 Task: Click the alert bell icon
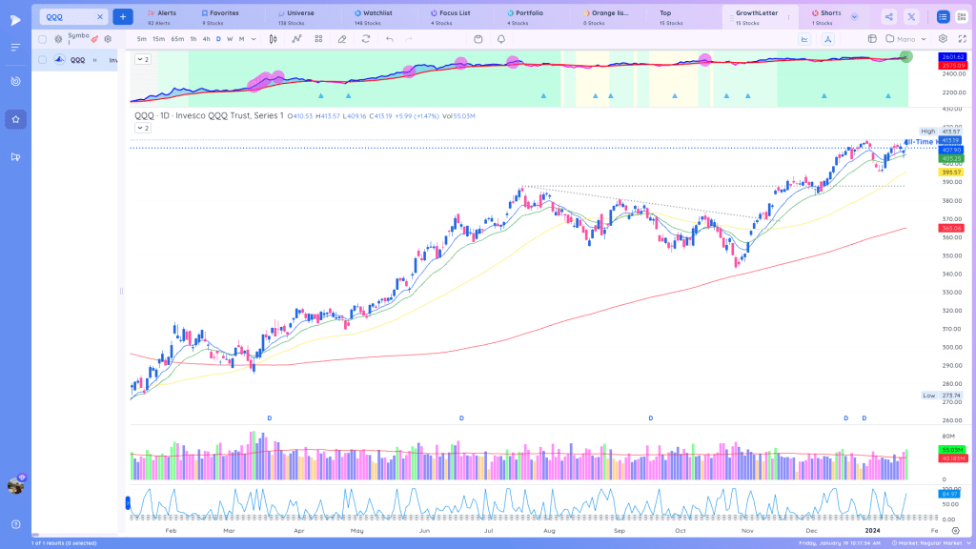point(501,39)
